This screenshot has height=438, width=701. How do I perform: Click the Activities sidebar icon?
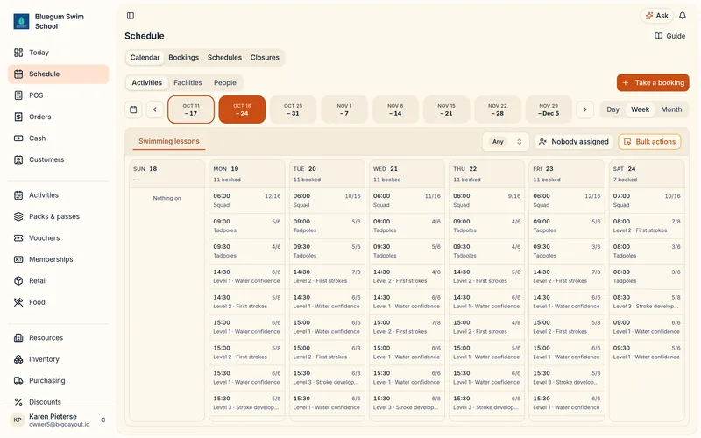(18, 195)
